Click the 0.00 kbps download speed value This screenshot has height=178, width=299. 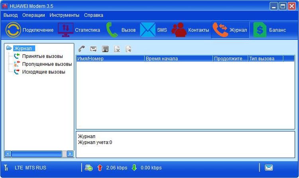coord(151,168)
